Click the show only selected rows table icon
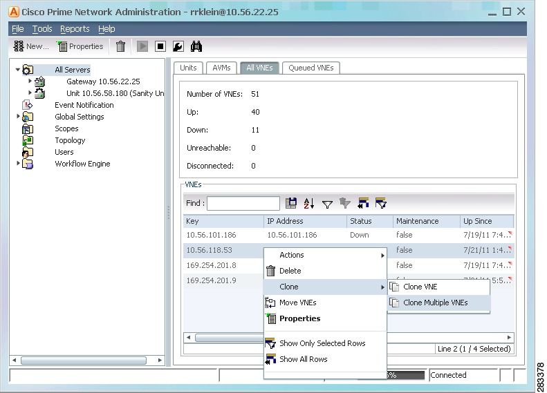This screenshot has width=547, height=393. pos(381,203)
